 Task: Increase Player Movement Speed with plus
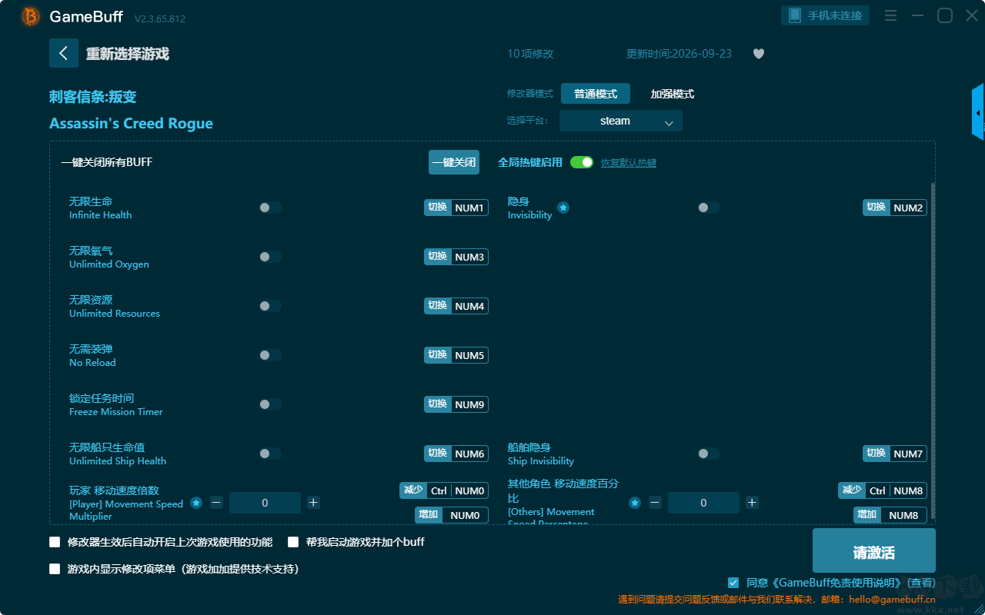tap(313, 503)
